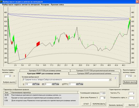Close the antenna height selection window

pyautogui.click(x=137, y=2)
